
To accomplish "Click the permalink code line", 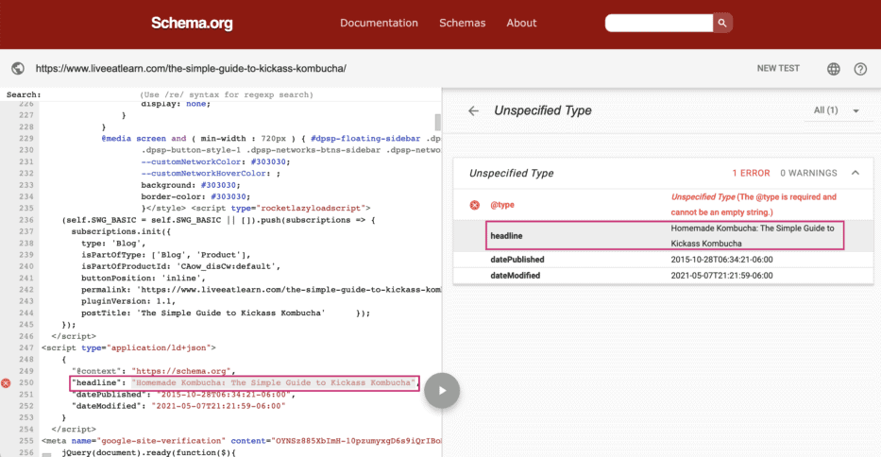I will (x=261, y=290).
